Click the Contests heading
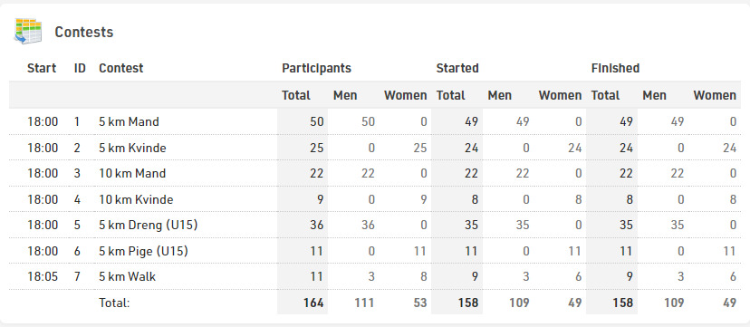Image resolution: width=750 pixels, height=327 pixels. pyautogui.click(x=83, y=32)
